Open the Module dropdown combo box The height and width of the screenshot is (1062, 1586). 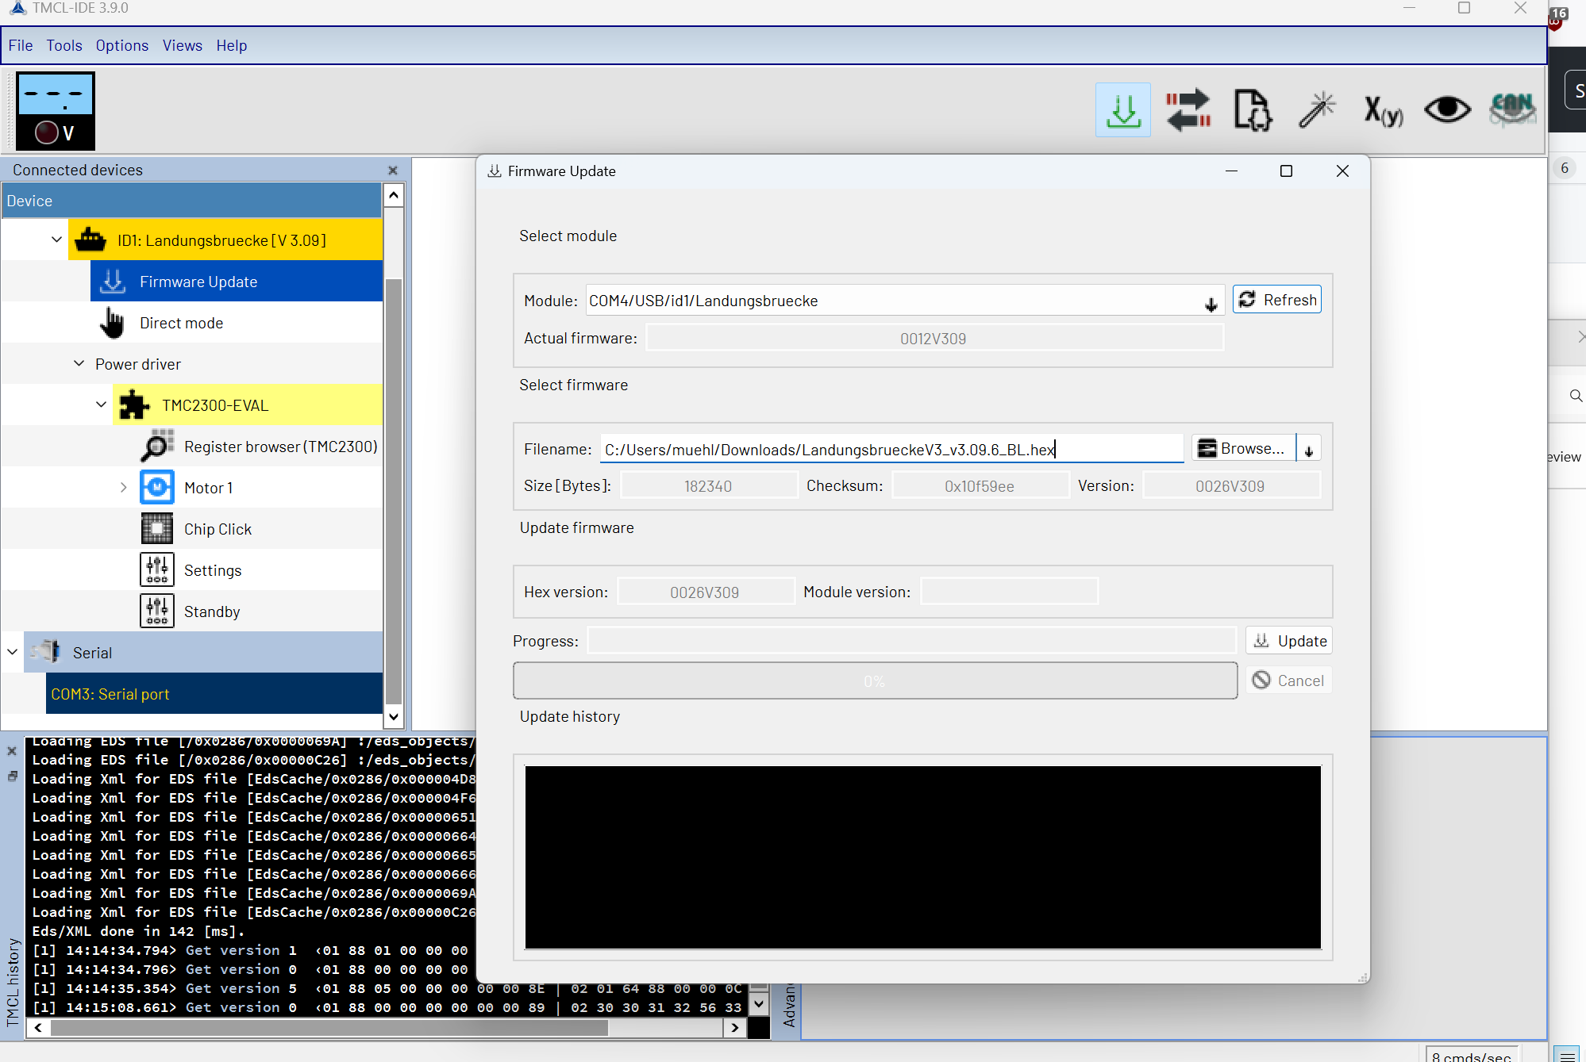(906, 301)
